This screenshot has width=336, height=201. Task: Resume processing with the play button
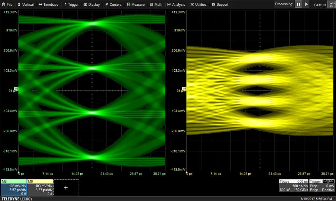[x=306, y=4]
